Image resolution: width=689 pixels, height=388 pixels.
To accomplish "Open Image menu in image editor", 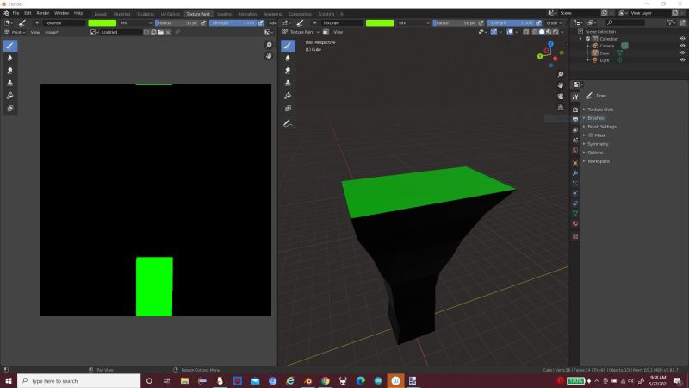I will [x=52, y=32].
